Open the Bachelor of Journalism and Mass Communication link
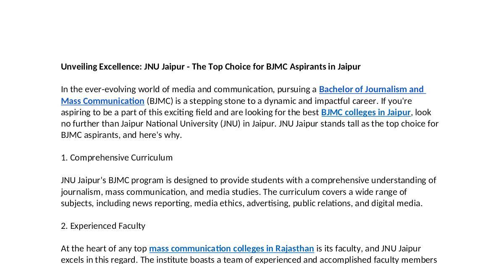The image size is (504, 264). pos(372,89)
